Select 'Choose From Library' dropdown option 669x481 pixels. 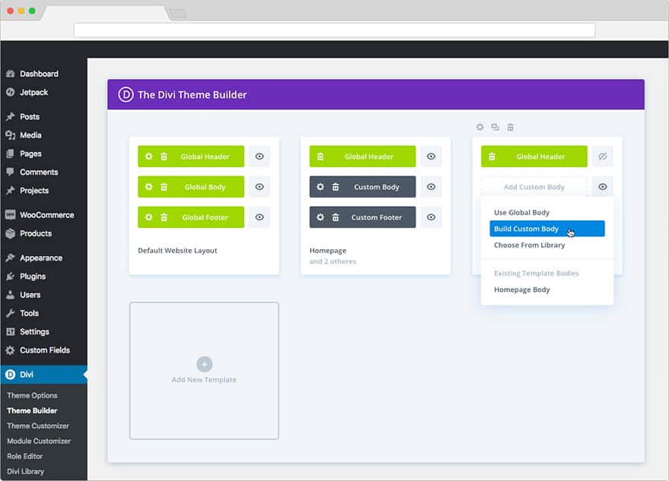[529, 245]
